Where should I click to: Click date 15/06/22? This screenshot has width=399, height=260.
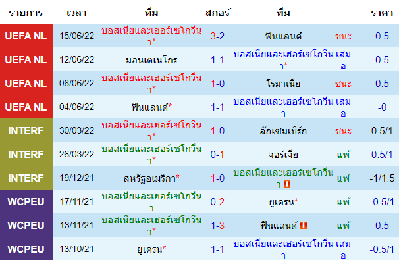coord(76,36)
